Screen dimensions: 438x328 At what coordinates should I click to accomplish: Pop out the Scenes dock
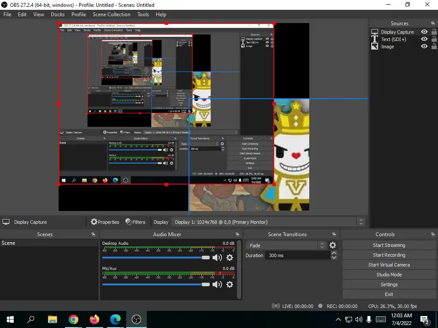tap(93, 234)
